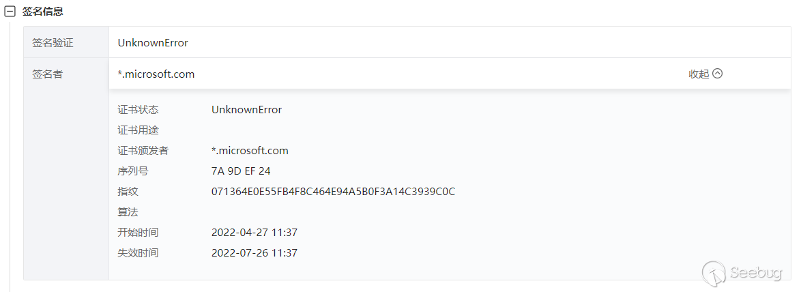Click the 证书用途 field label
This screenshot has width=801, height=292.
tap(138, 130)
